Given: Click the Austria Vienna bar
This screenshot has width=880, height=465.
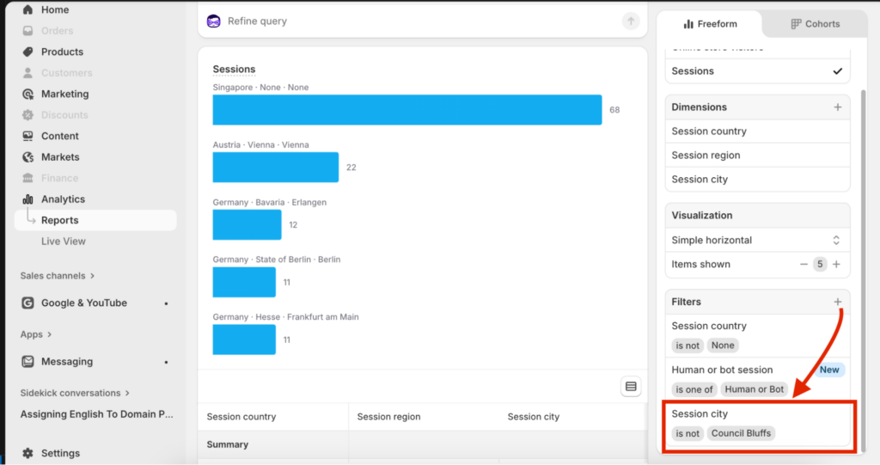Looking at the screenshot, I should pyautogui.click(x=276, y=168).
